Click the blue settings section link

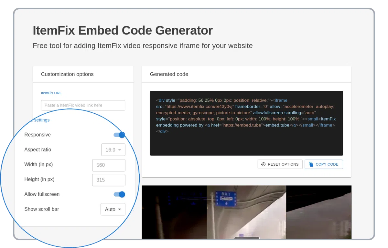click(42, 120)
